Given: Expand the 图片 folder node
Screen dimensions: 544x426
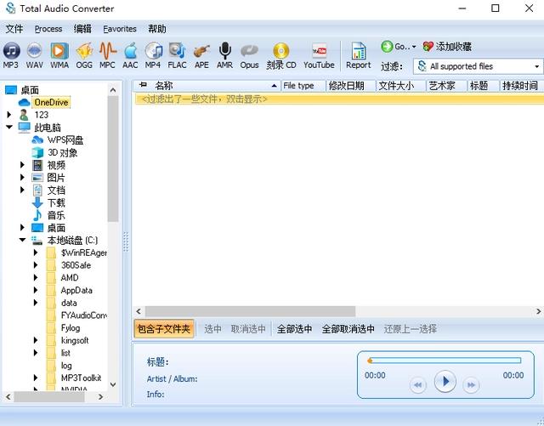Looking at the screenshot, I should pos(23,178).
